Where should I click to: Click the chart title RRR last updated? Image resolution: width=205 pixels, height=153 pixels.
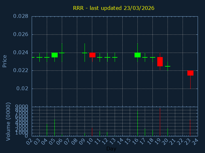(114, 8)
